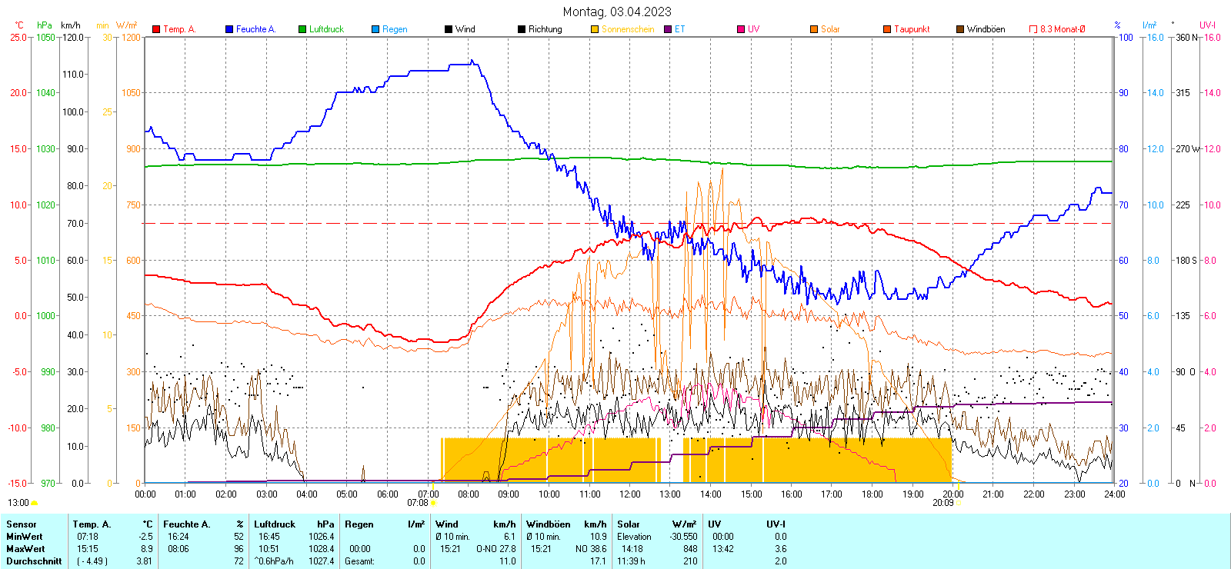Click the magenta UV legend swatch

(741, 29)
